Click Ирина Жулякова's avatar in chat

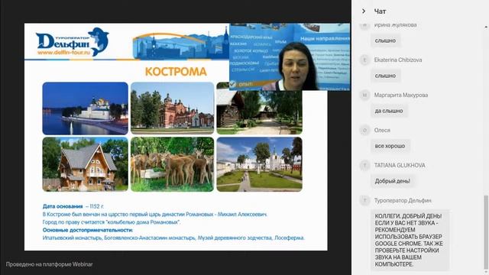coord(364,25)
